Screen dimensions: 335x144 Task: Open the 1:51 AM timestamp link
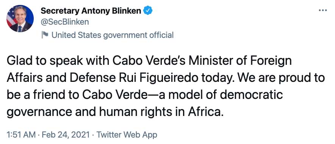[21, 135]
